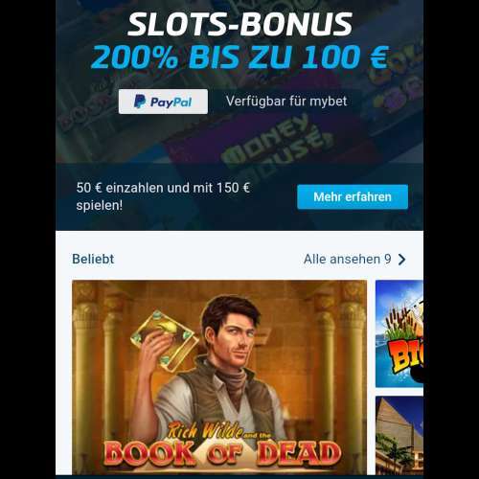Click the golden book Rich Wilde holds
Viewport: 479px width, 479px height.
click(x=164, y=339)
